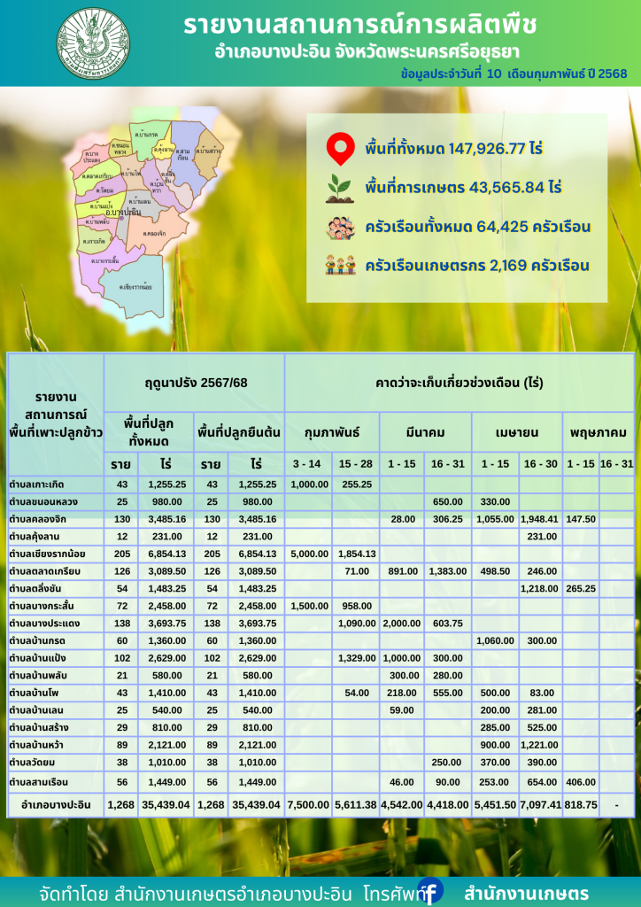The image size is (641, 907).
Task: Click row label ตำบลขนอนหลวง
Action: point(43,501)
